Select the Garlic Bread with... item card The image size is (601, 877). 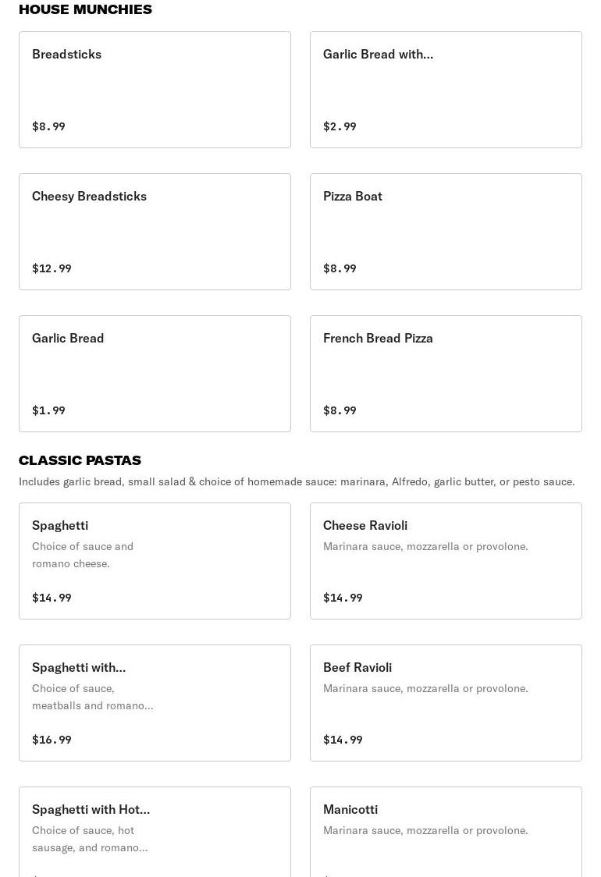446,90
